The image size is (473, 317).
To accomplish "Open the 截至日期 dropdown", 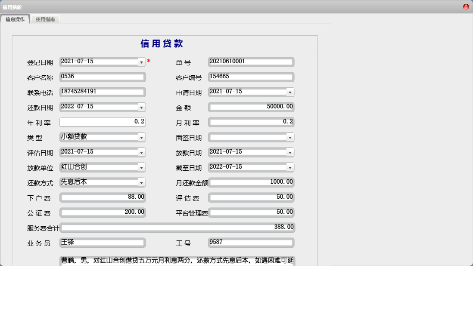I will click(x=290, y=167).
